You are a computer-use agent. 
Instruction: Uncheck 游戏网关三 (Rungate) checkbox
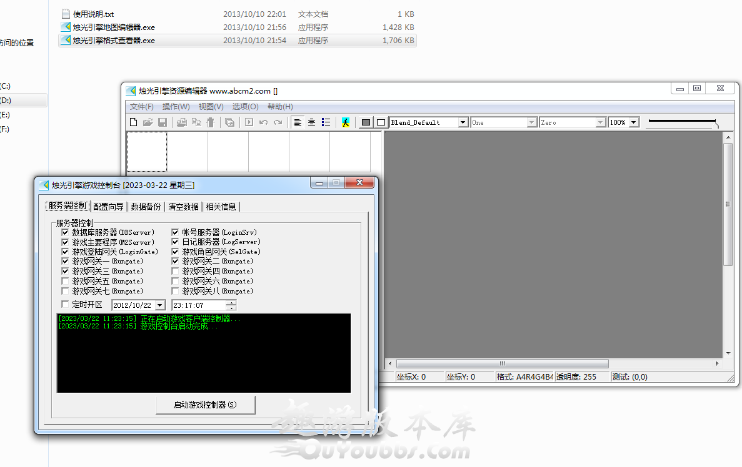pyautogui.click(x=65, y=271)
